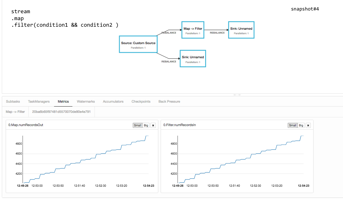
Task: Set Map.numRecordsOut chart to Small
Action: [138, 125]
